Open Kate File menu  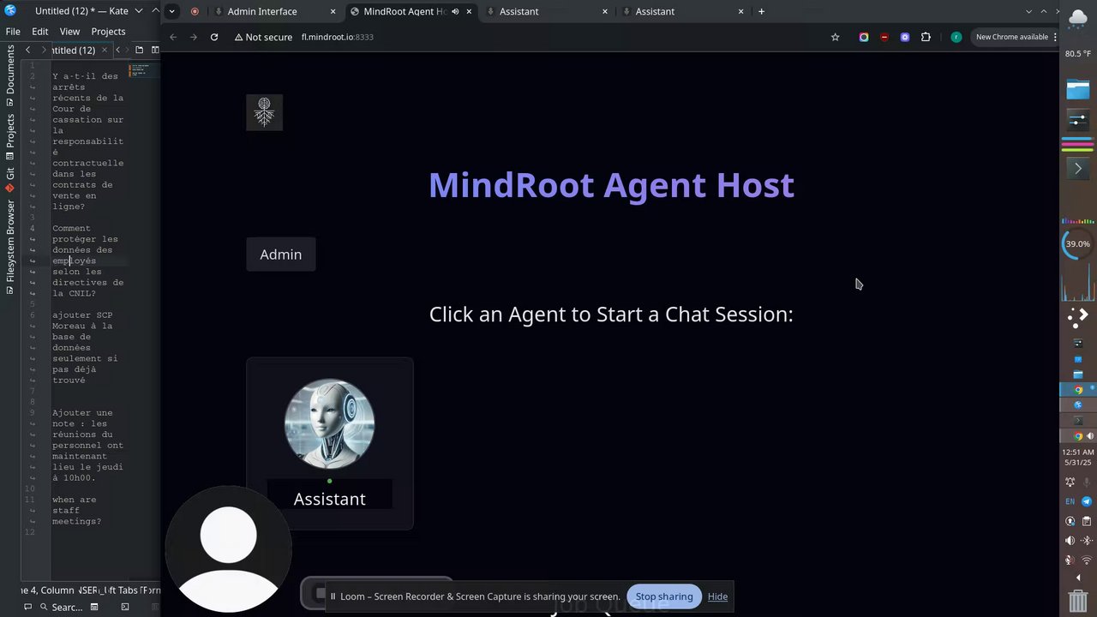(13, 31)
